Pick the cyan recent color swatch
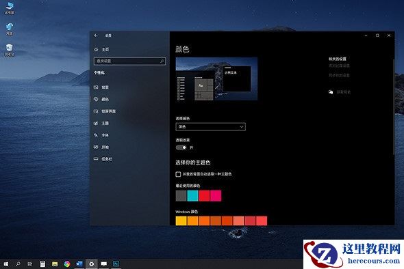Image resolution: width=404 pixels, height=269 pixels. [x=192, y=196]
